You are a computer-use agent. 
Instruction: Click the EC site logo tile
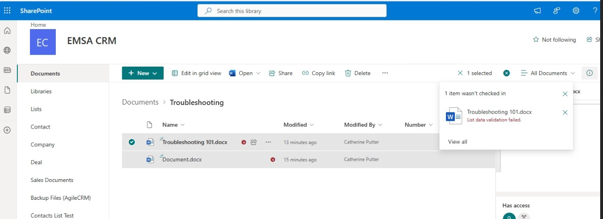pos(42,42)
